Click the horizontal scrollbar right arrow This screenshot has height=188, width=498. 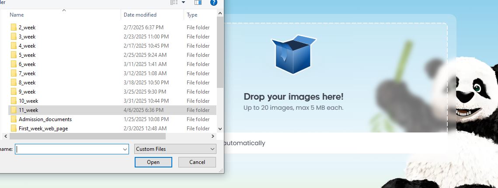(x=213, y=136)
